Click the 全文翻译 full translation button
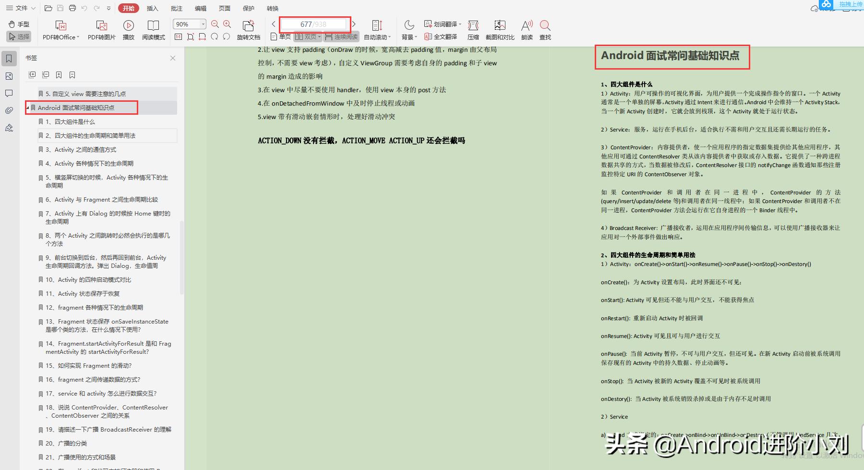 [x=441, y=36]
